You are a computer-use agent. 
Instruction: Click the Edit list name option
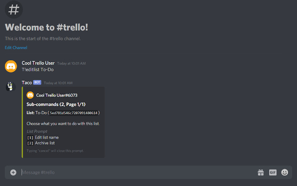[47, 137]
